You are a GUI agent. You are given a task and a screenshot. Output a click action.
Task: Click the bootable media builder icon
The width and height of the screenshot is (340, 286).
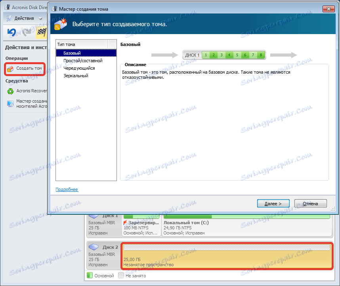(x=10, y=104)
